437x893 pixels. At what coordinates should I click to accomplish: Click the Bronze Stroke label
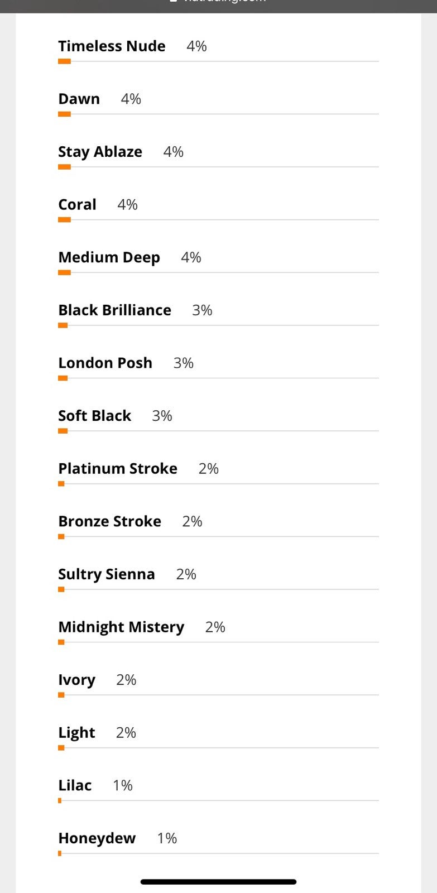(x=109, y=522)
